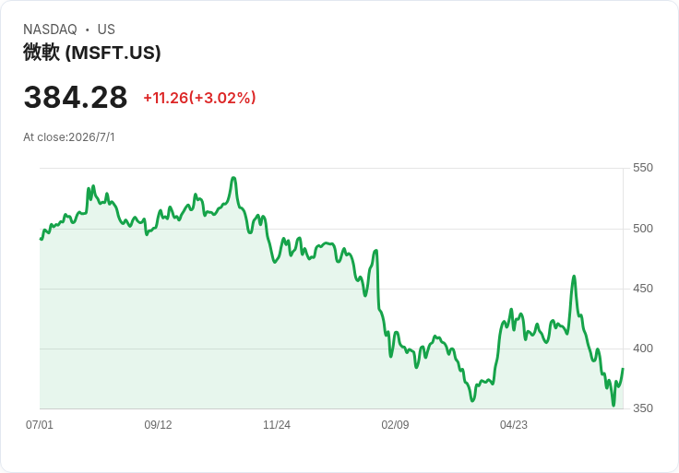Screen dimensions: 679x473
Task: Click the line's lowest dip near 352
Action: [613, 405]
